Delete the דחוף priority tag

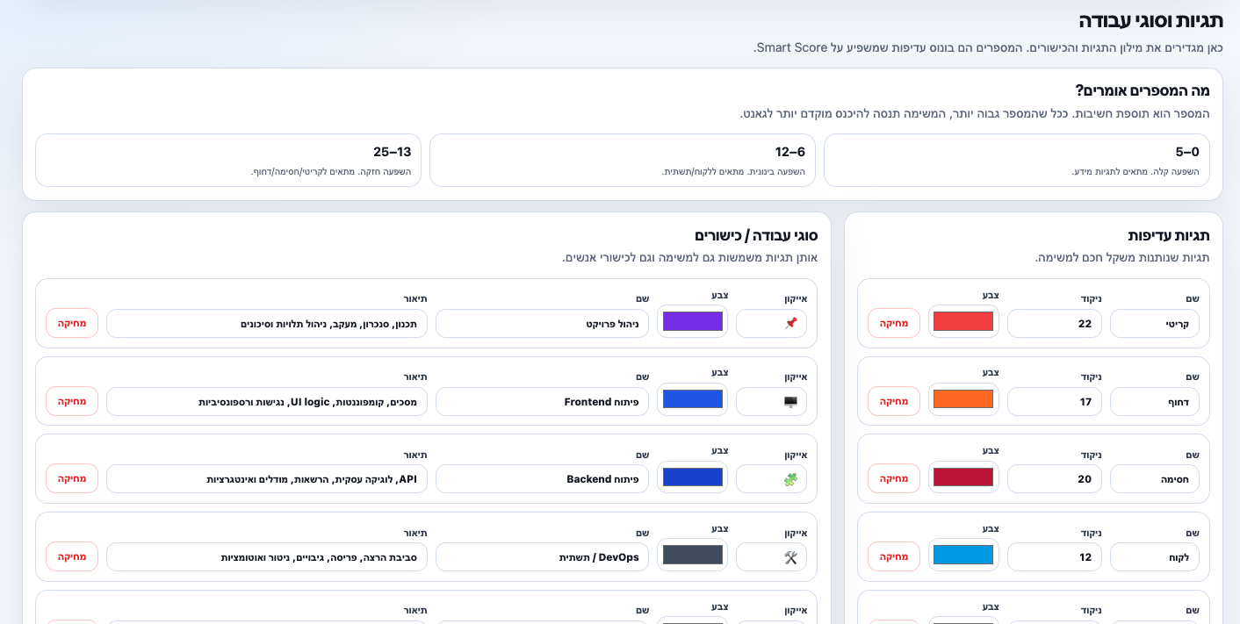coord(894,401)
